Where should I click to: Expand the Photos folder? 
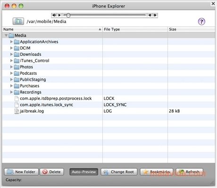pyautogui.click(x=11, y=67)
